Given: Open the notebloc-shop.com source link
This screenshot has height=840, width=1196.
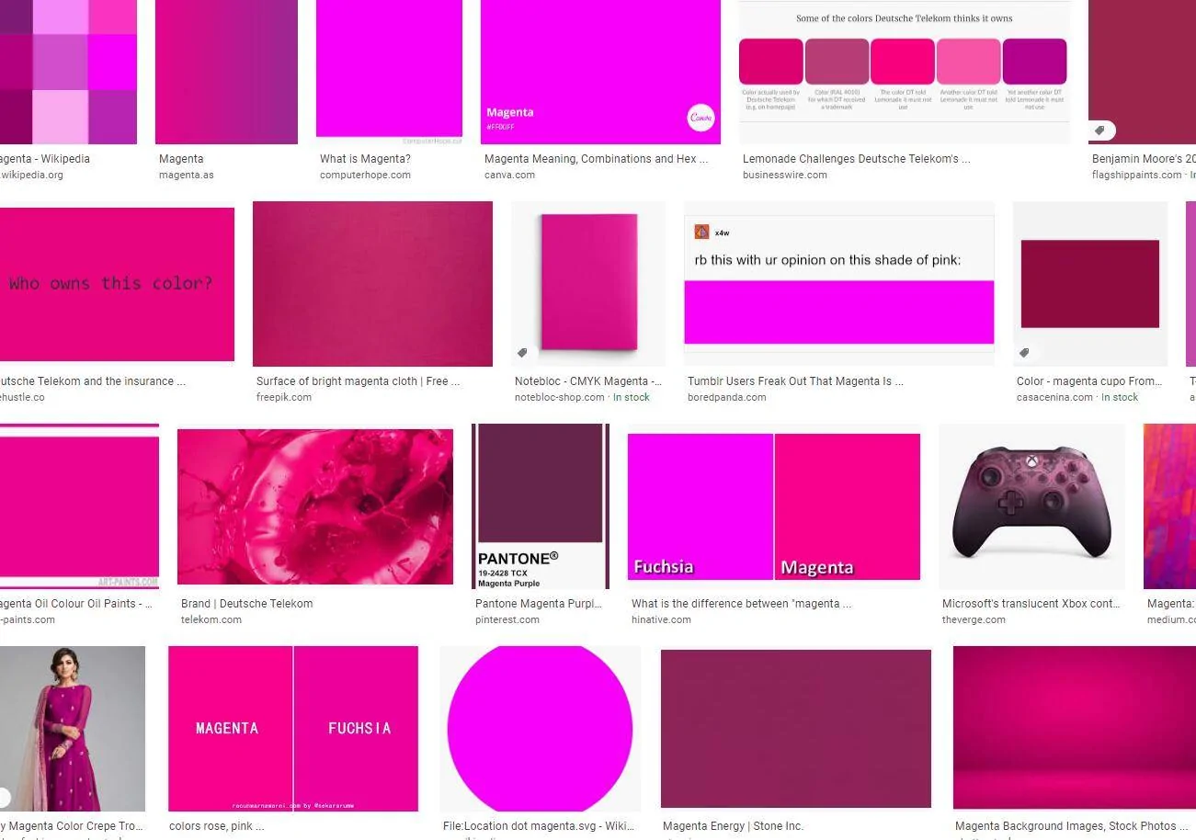Looking at the screenshot, I should tap(560, 397).
